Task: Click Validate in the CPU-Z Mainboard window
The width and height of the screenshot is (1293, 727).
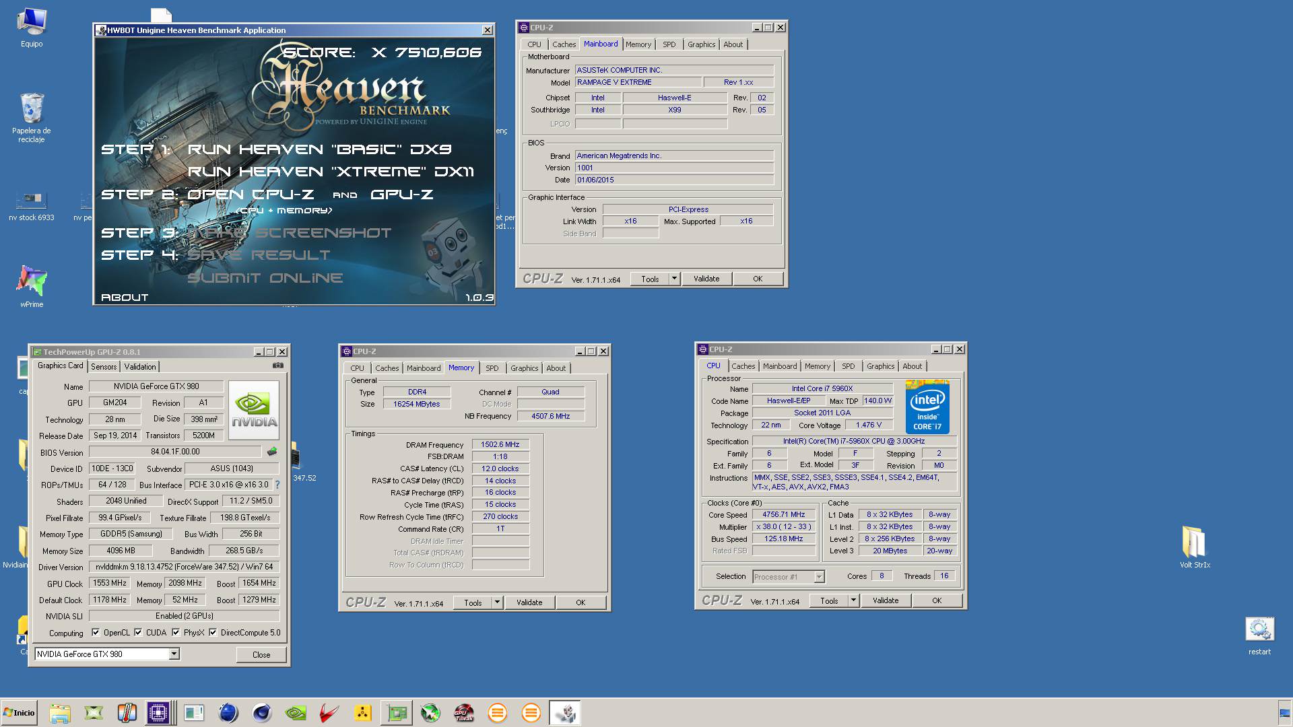Action: point(706,278)
